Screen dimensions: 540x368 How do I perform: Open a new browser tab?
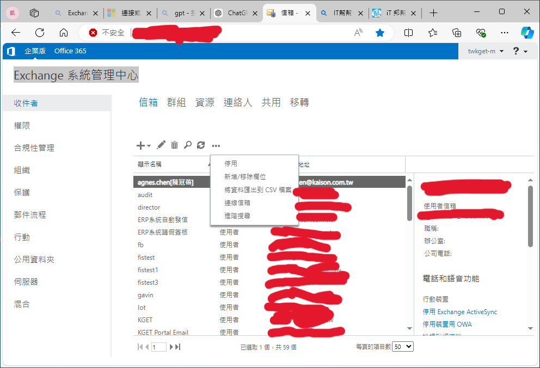(x=434, y=13)
